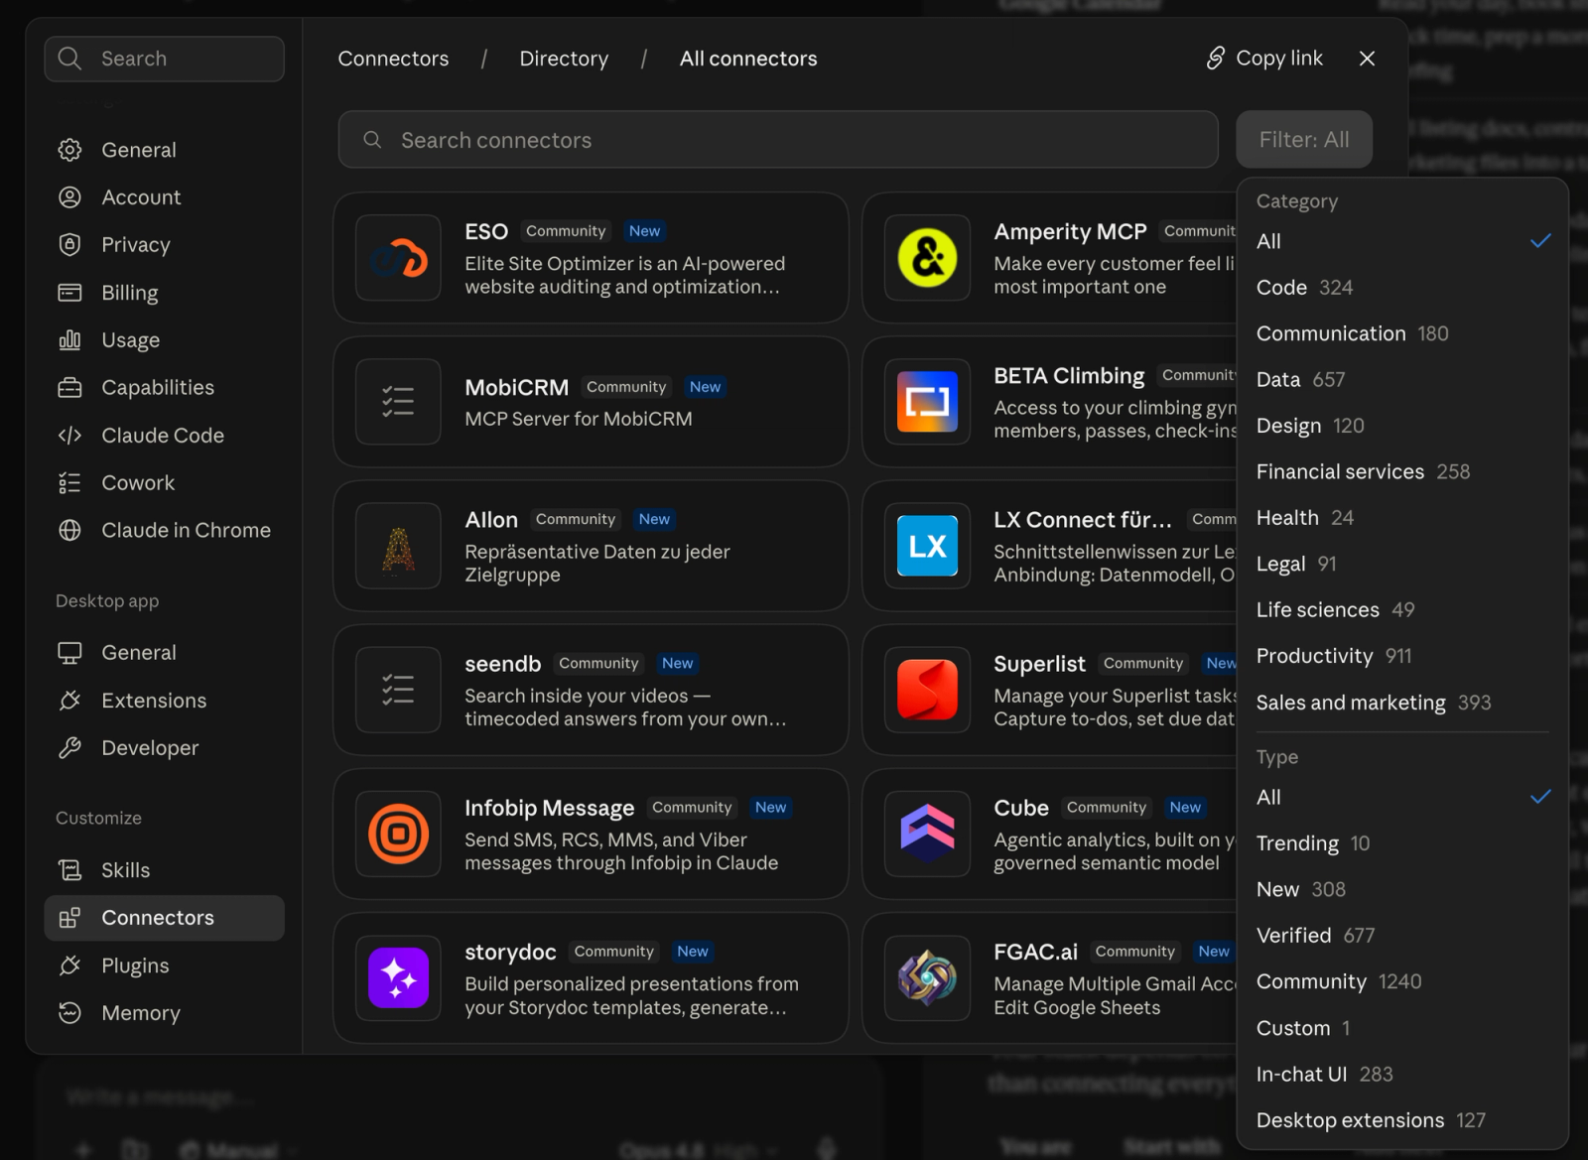Go to Directory breadcrumb
This screenshot has height=1160, width=1588.
pyautogui.click(x=564, y=59)
